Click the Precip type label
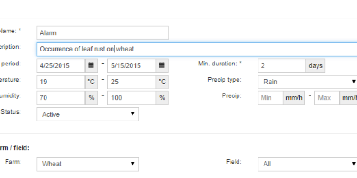 (x=225, y=80)
